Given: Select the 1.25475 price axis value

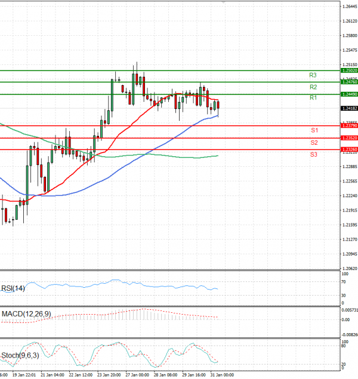Looking at the screenshot, I should coord(350,50).
